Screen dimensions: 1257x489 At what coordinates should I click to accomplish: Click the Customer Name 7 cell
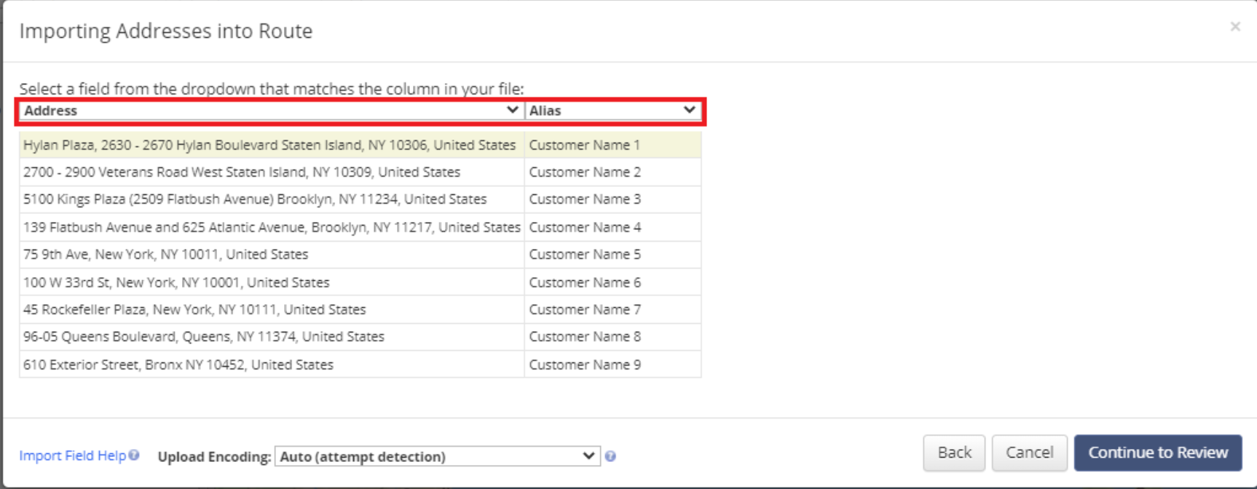[x=612, y=309]
